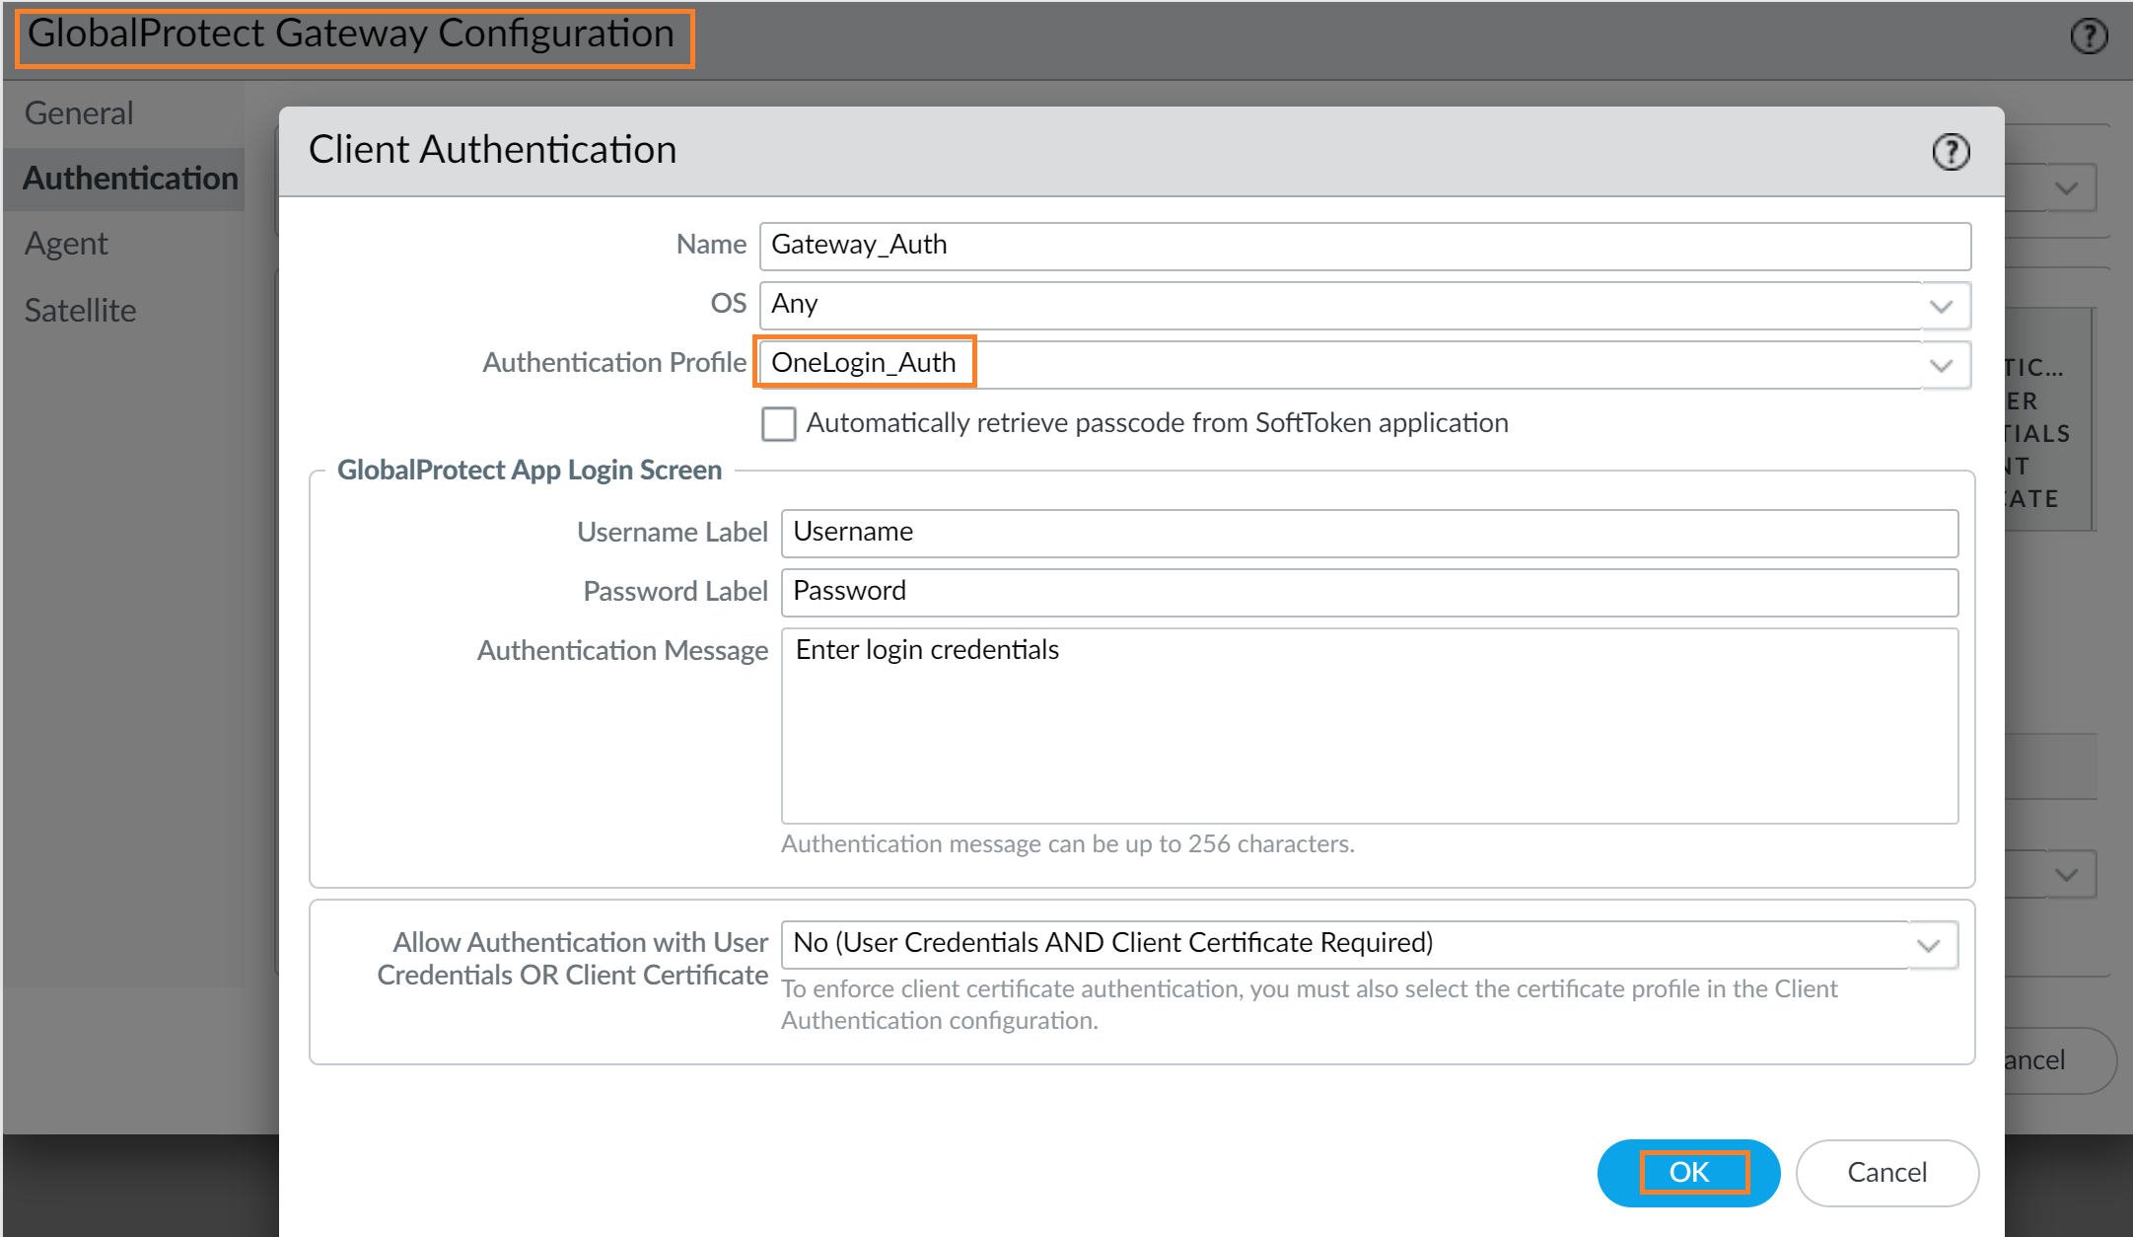This screenshot has height=1237, width=2133.
Task: Click into the Authentication Message text area
Action: (x=1369, y=725)
